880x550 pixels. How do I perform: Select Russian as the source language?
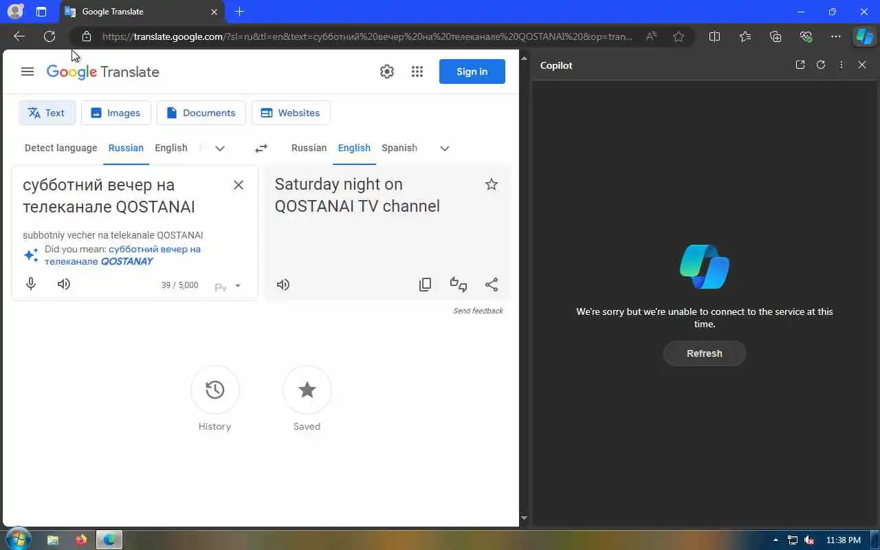[x=126, y=148]
